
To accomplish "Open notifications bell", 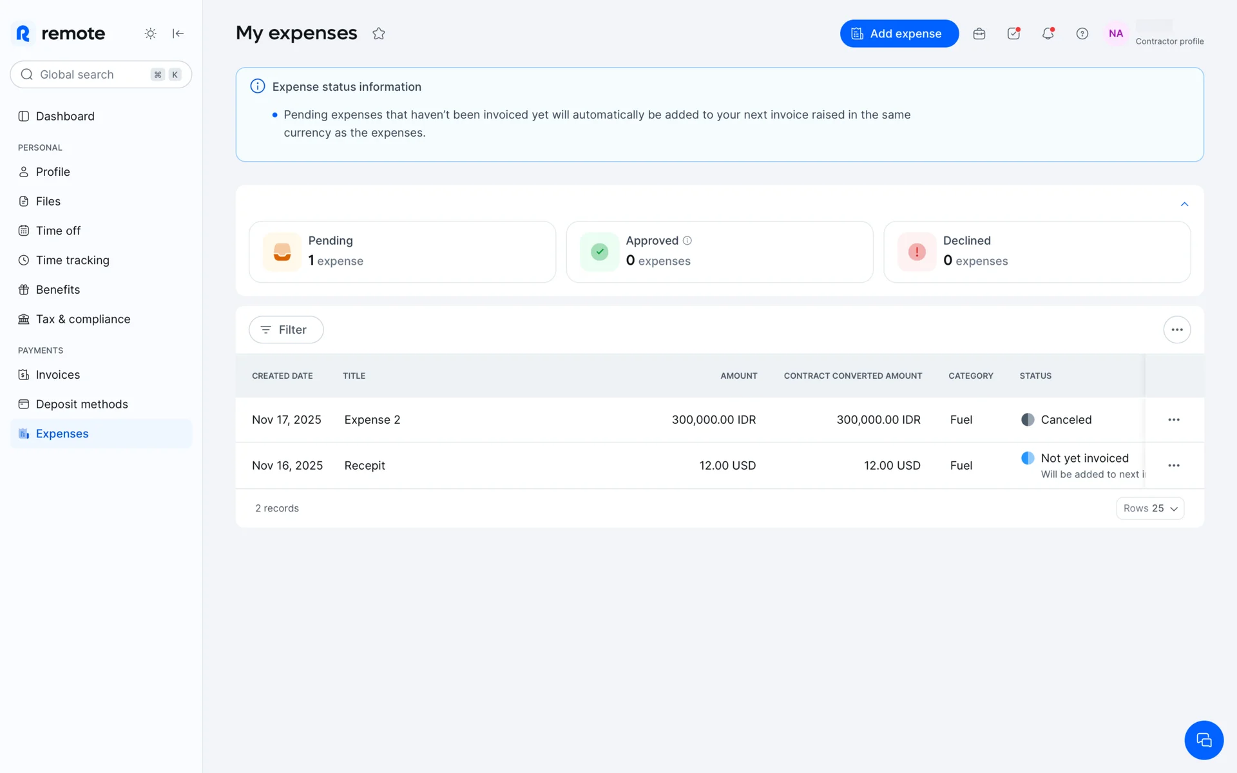I will tap(1048, 33).
